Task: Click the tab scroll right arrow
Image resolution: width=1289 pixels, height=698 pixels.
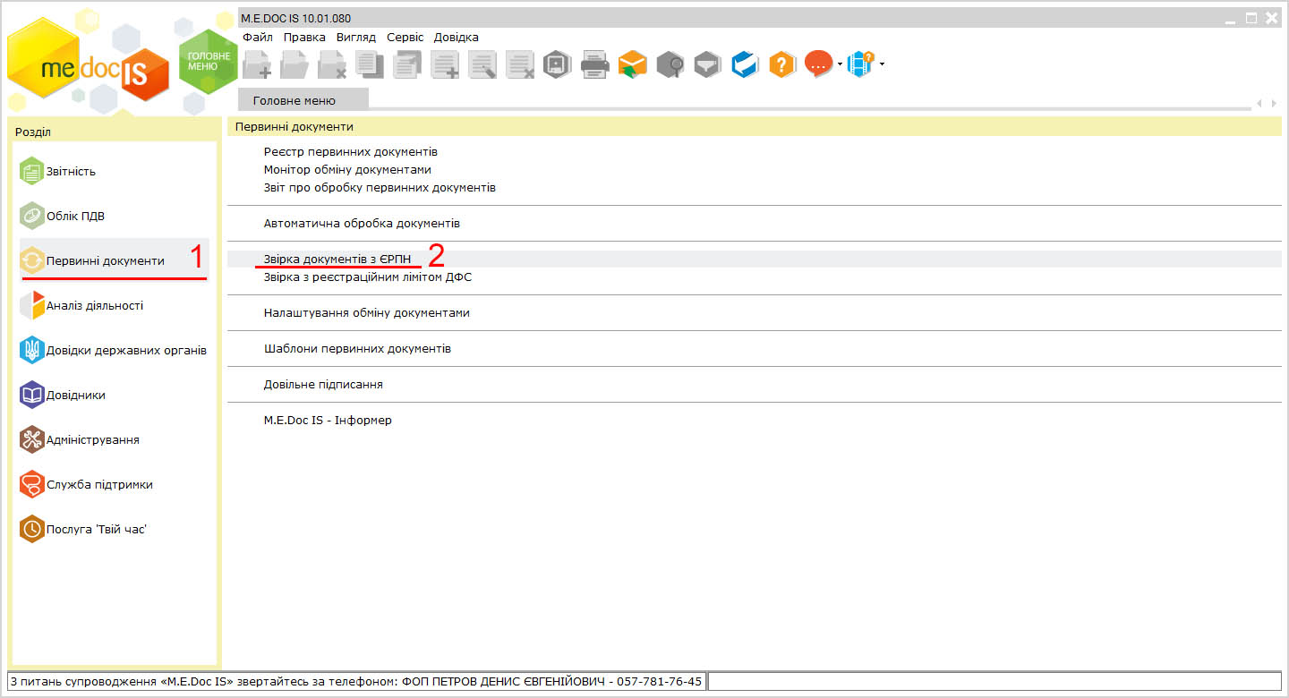Action: [x=1276, y=104]
